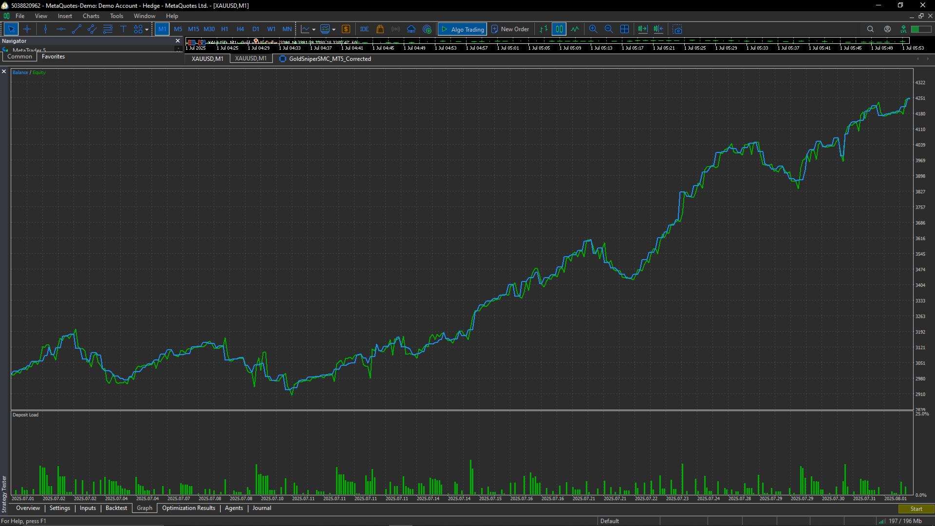
Task: Switch chart to candlesticks view
Action: 559,29
